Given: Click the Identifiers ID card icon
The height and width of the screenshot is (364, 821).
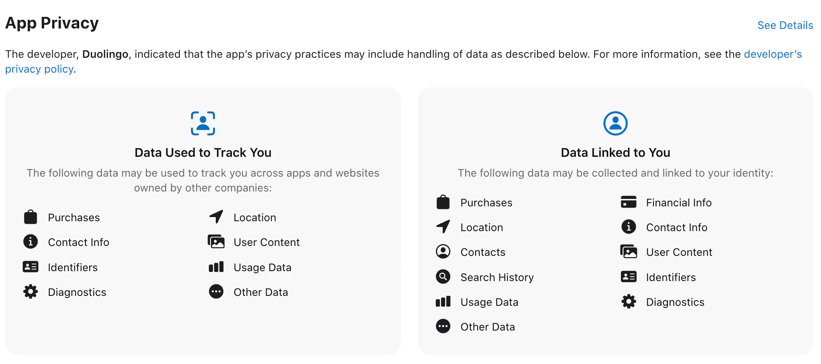Looking at the screenshot, I should (31, 267).
